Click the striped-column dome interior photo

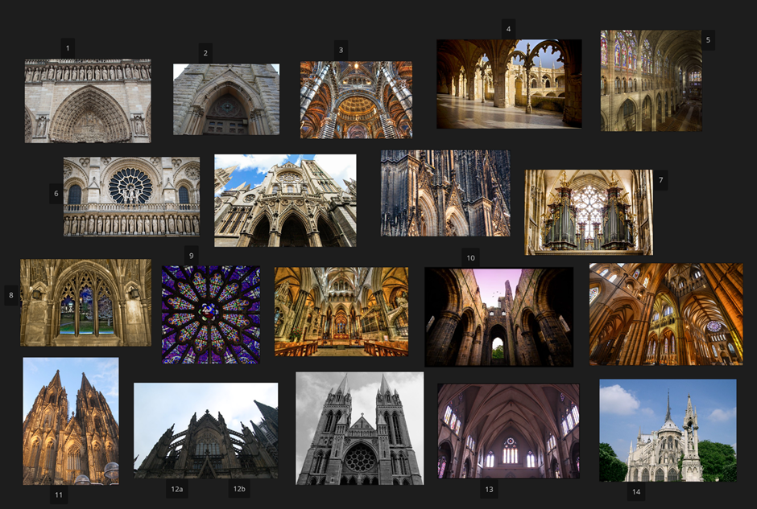356,100
